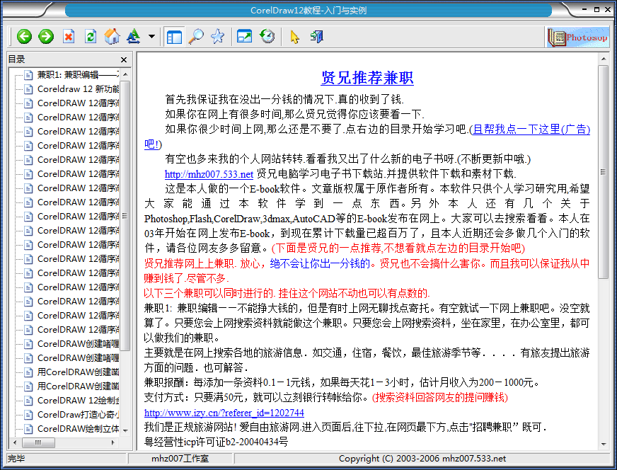The width and height of the screenshot is (617, 470).
Task: Stop page loading via red X icon
Action: pyautogui.click(x=69, y=36)
